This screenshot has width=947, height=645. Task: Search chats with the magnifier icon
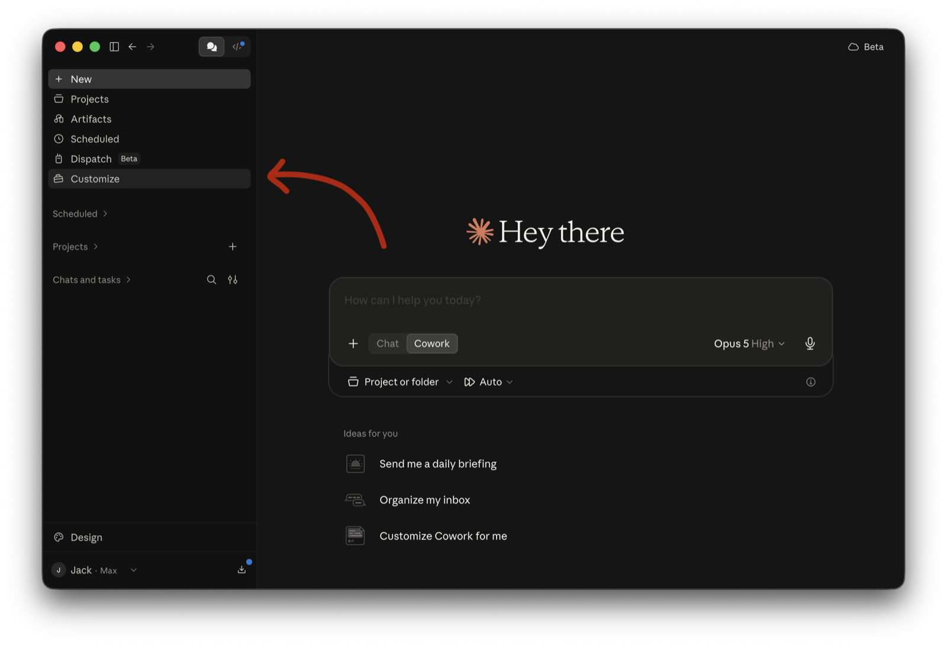pos(211,280)
